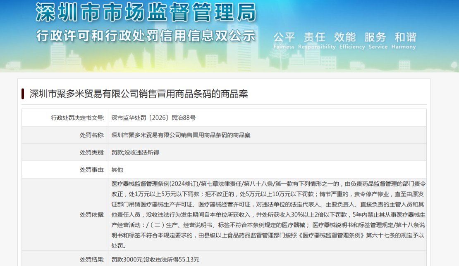Click the result 罚款3000元;没收违法所得55.13元
Viewport: 459px width, 266px height.
tap(155, 259)
